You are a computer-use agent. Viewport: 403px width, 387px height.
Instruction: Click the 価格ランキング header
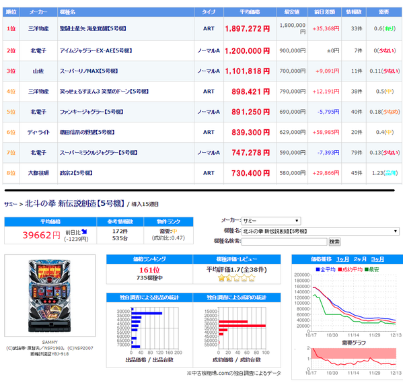tap(149, 259)
